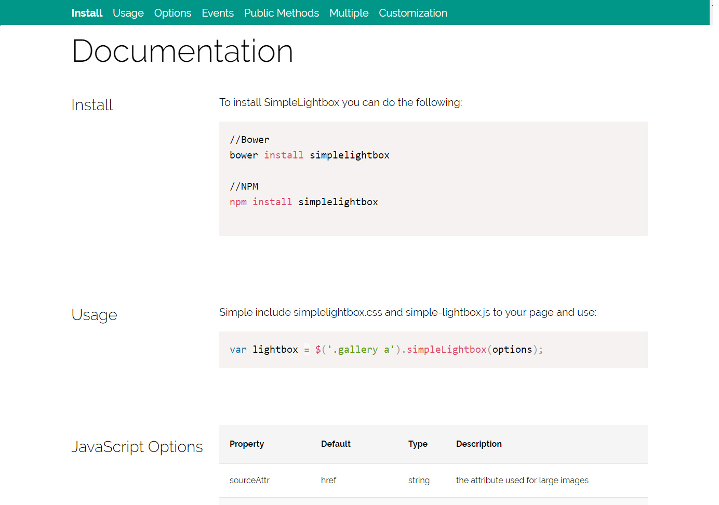This screenshot has width=719, height=505.
Task: Click the Install section heading
Action: click(x=92, y=105)
